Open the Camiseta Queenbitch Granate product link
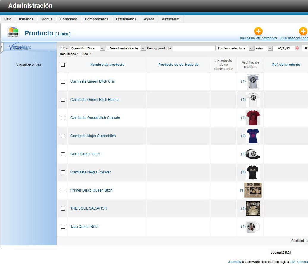The image size is (308, 265). point(95,118)
